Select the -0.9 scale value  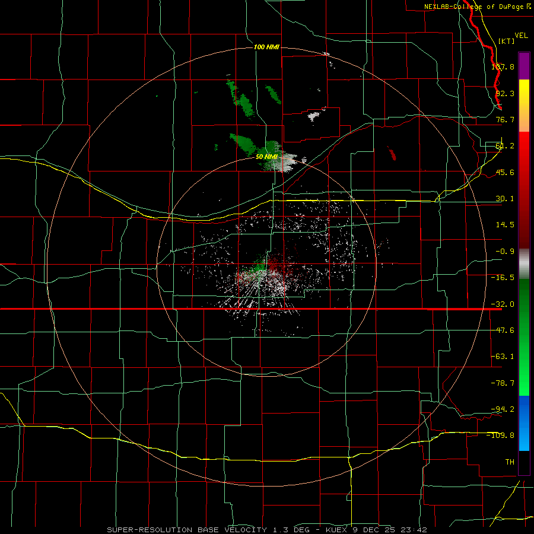[505, 252]
